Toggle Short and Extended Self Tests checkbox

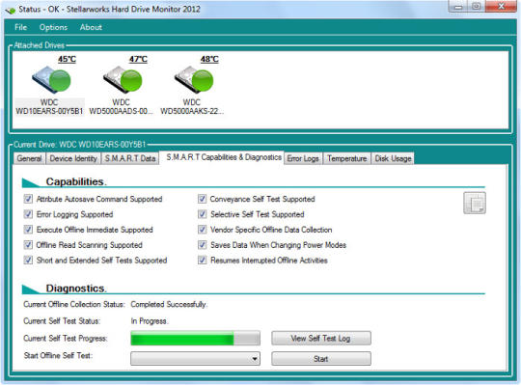[x=28, y=261]
